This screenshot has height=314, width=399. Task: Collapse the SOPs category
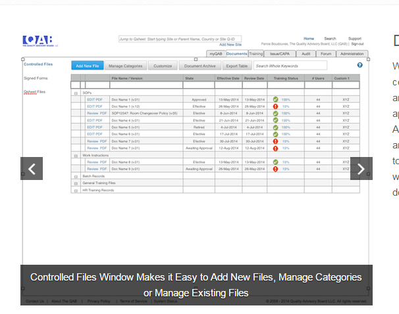coord(76,93)
